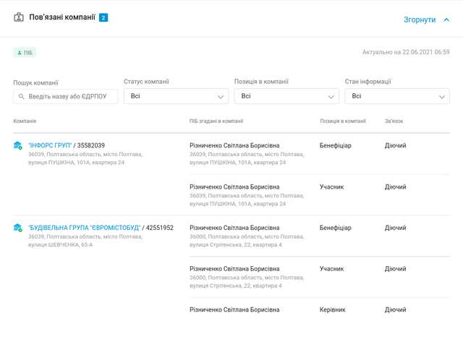This screenshot has height=355, width=463.
Task: Open the "ІНФОРС ГРУП" company link
Action: tap(50, 146)
